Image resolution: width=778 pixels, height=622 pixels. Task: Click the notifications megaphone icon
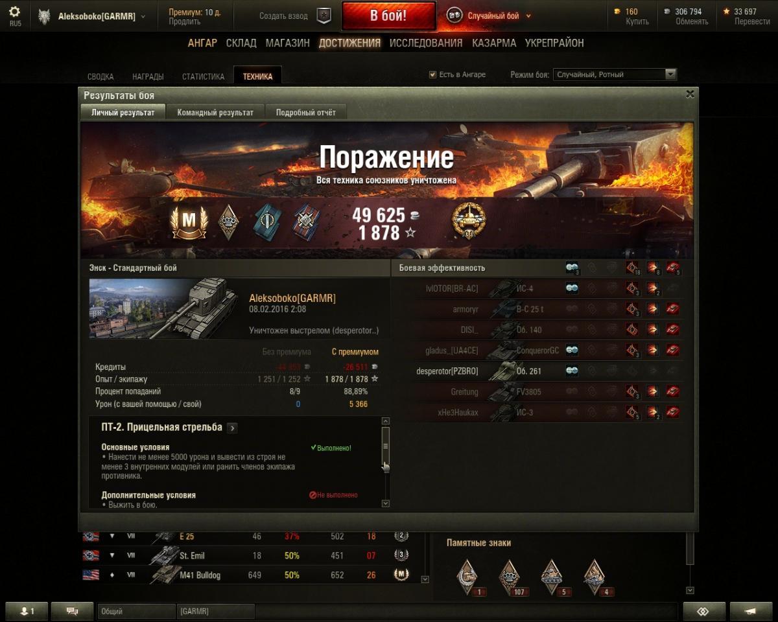[x=751, y=611]
